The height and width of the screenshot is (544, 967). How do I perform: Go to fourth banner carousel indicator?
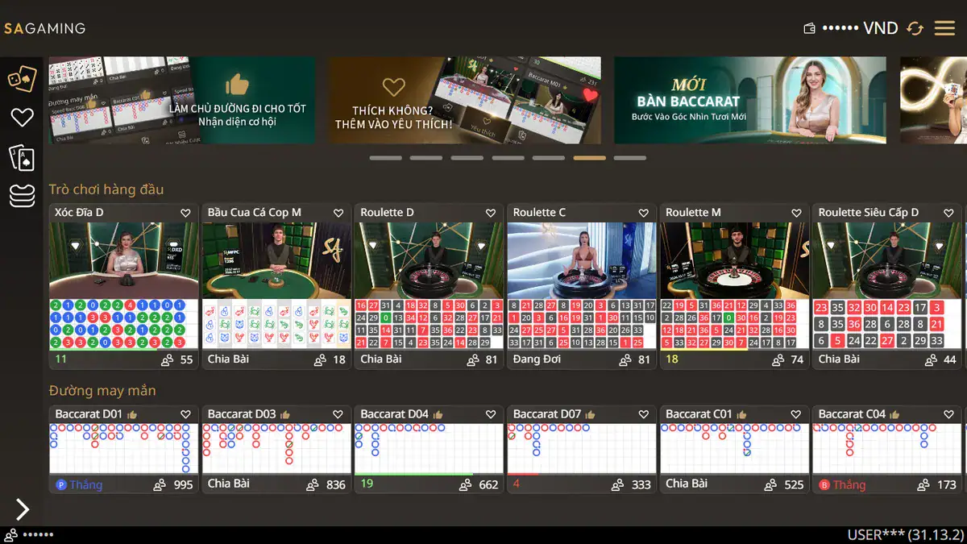508,158
